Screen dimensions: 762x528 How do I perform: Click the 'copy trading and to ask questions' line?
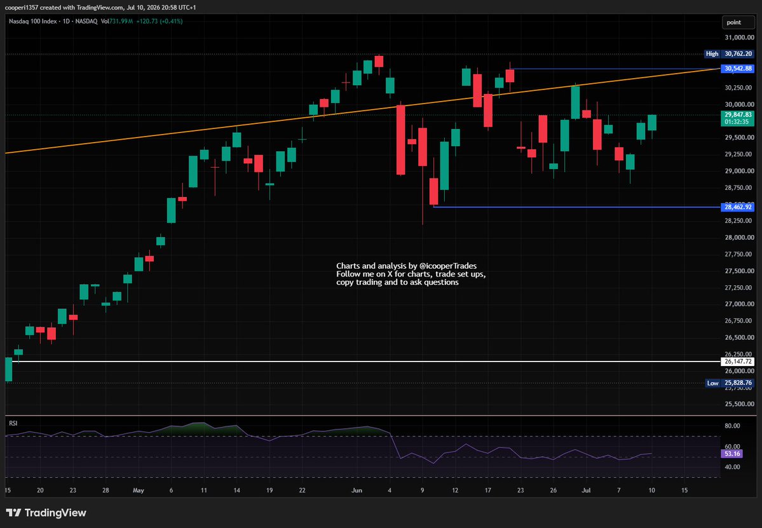(397, 282)
